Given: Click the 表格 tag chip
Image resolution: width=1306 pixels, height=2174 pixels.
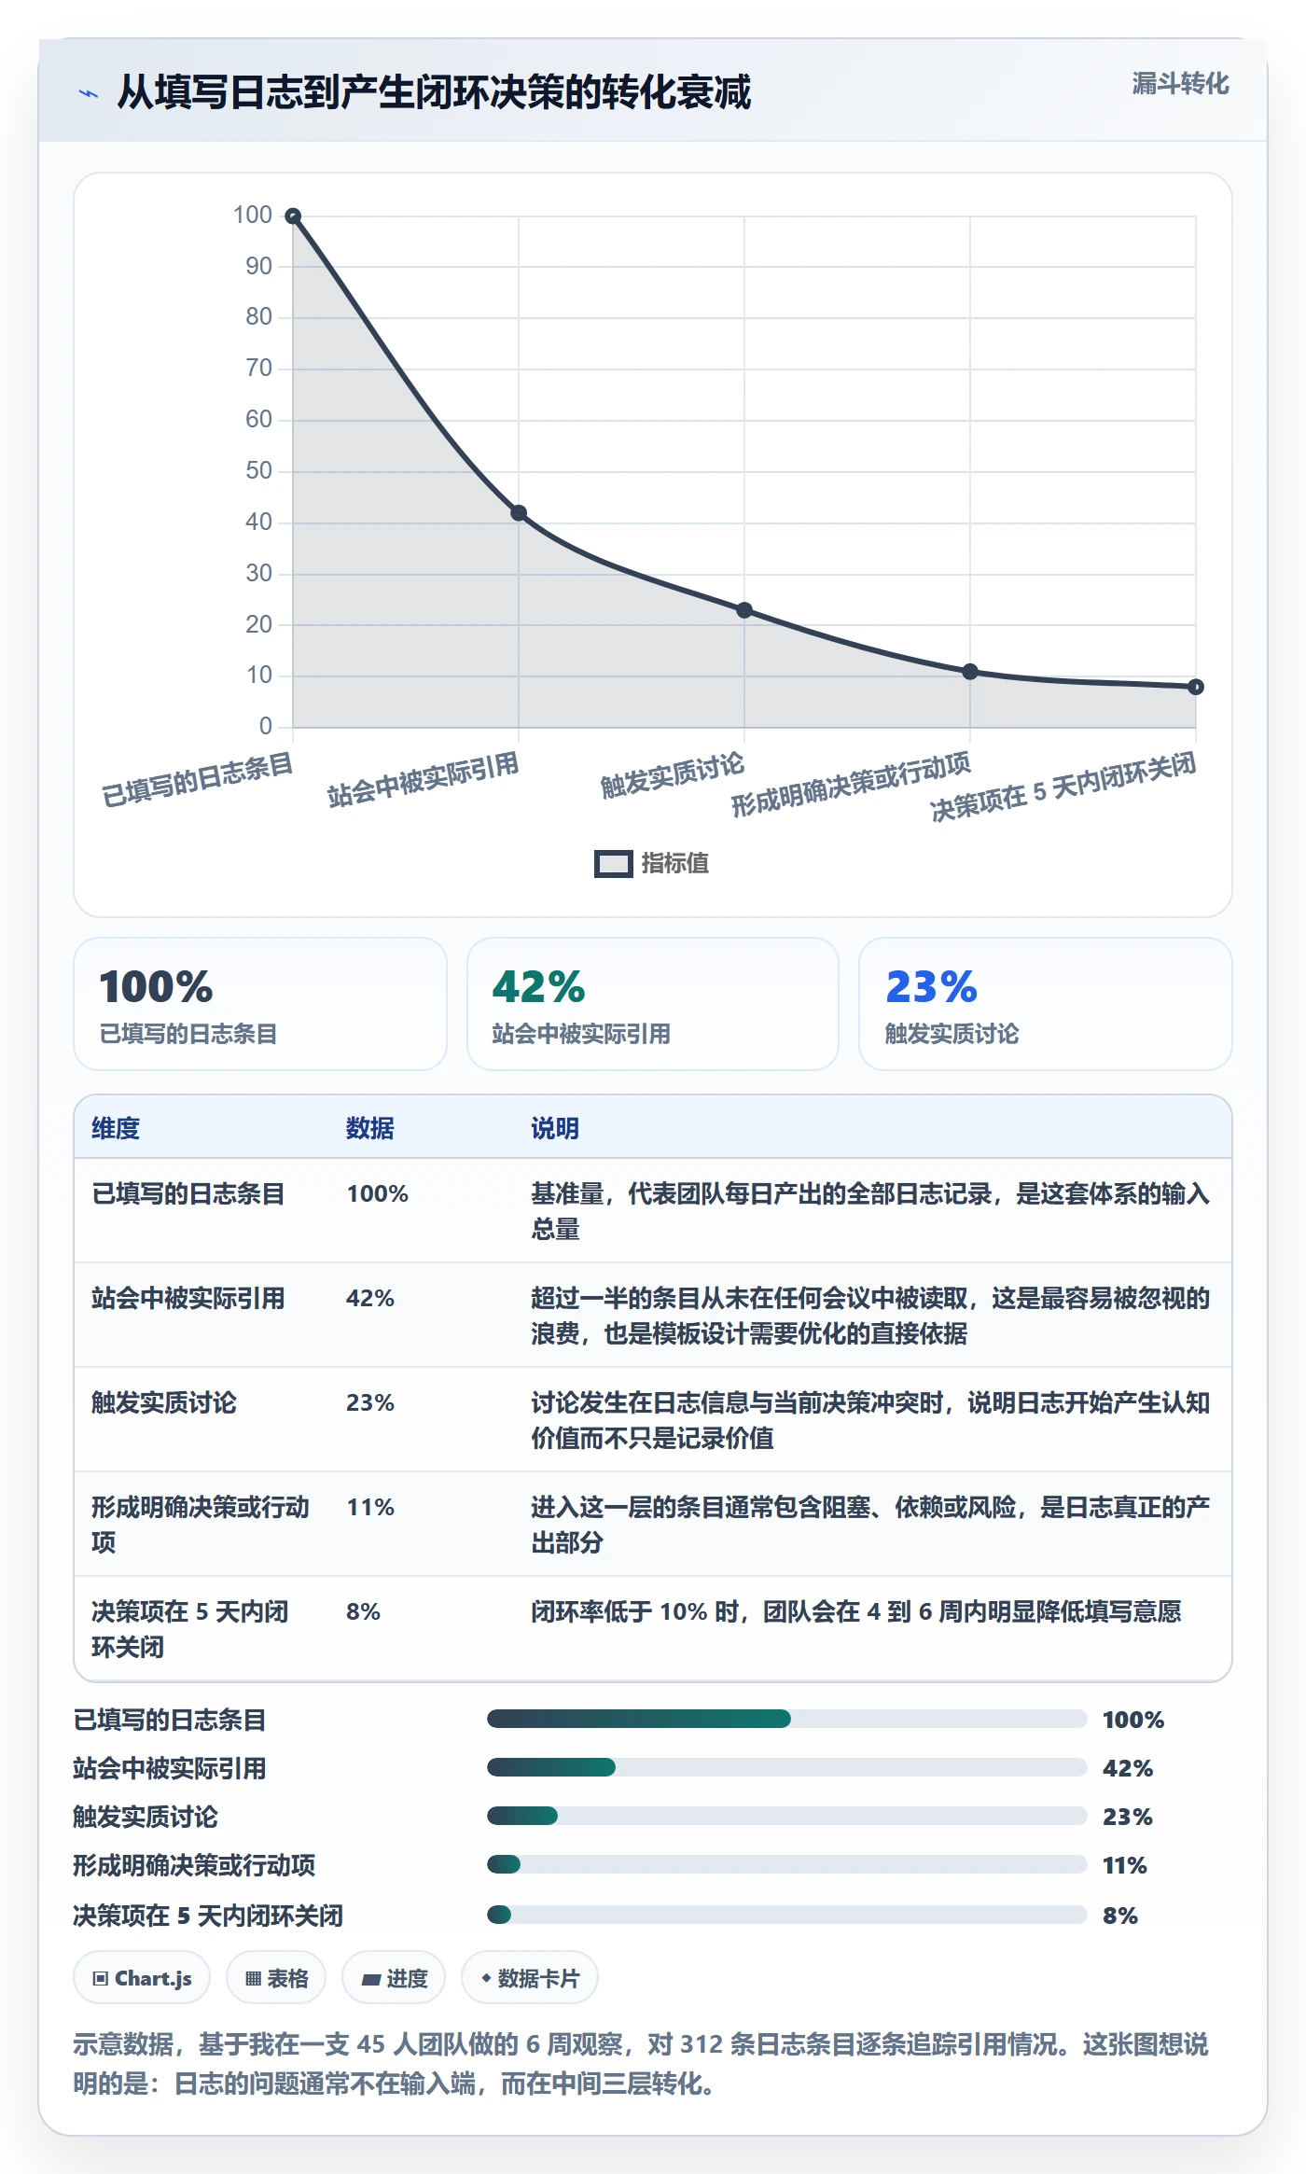Looking at the screenshot, I should pyautogui.click(x=276, y=1978).
